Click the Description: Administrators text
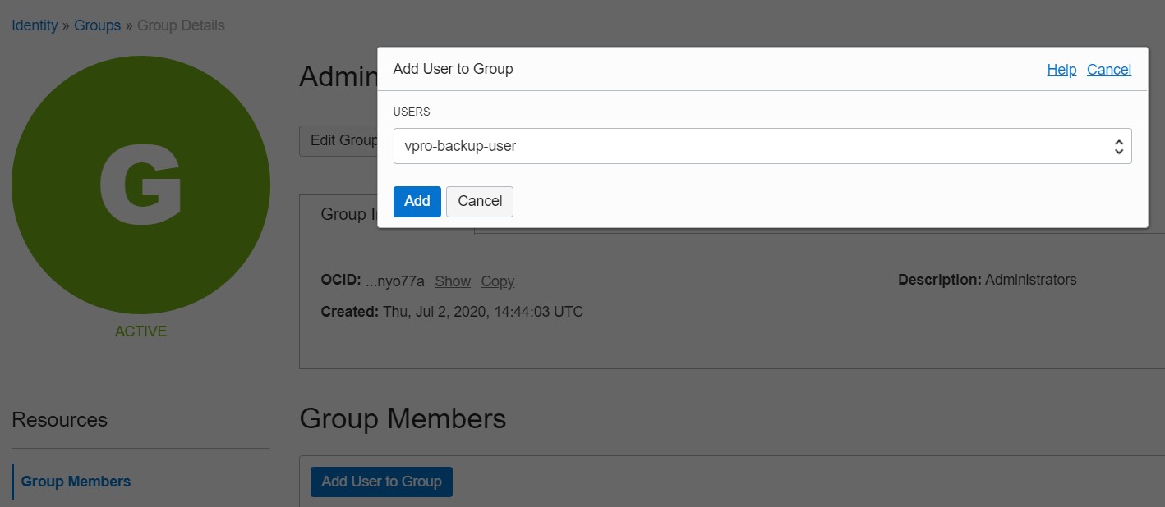The height and width of the screenshot is (507, 1165). click(987, 280)
